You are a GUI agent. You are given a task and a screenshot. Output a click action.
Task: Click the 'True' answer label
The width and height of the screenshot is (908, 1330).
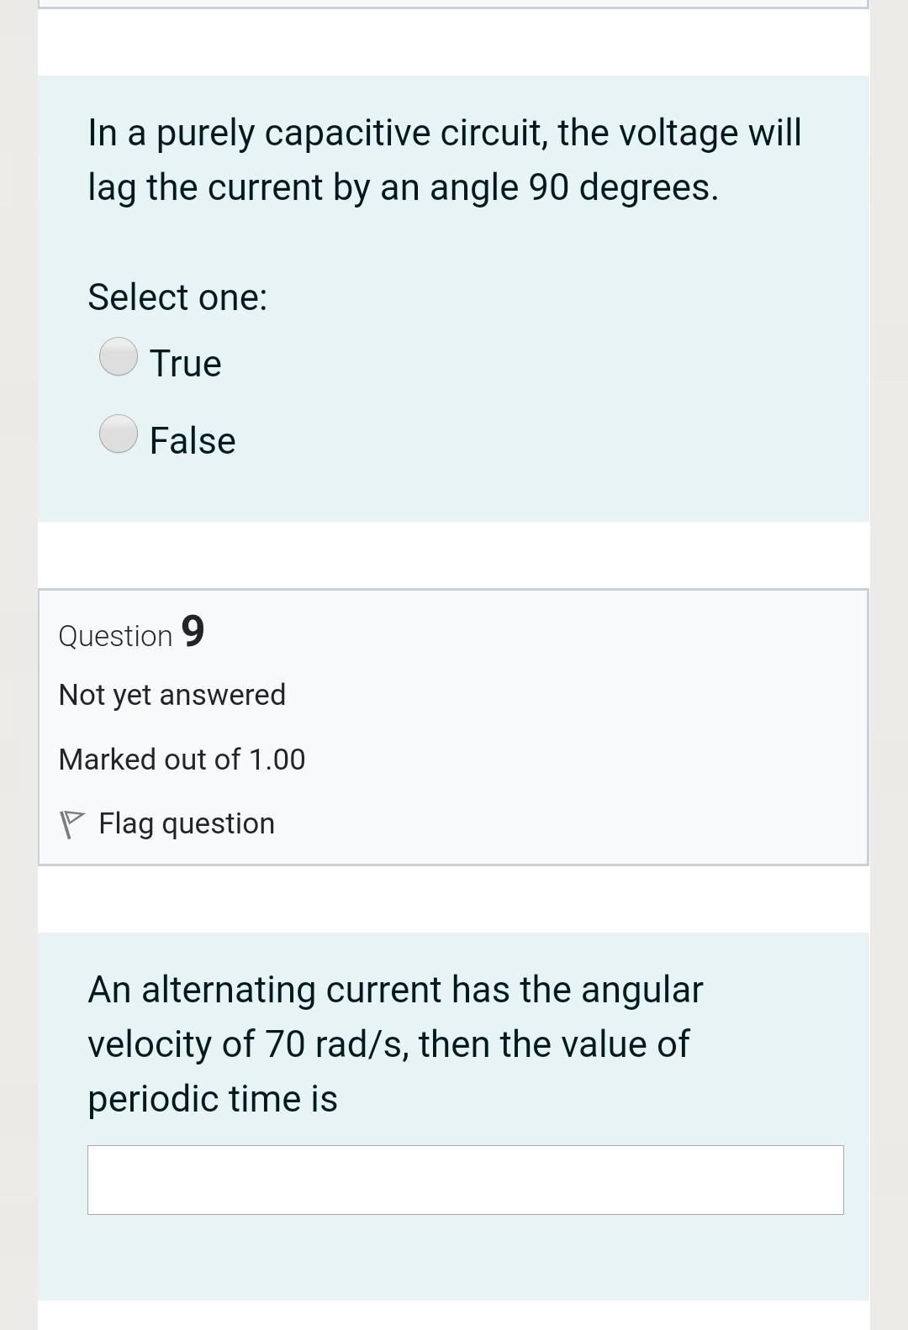pyautogui.click(x=186, y=363)
